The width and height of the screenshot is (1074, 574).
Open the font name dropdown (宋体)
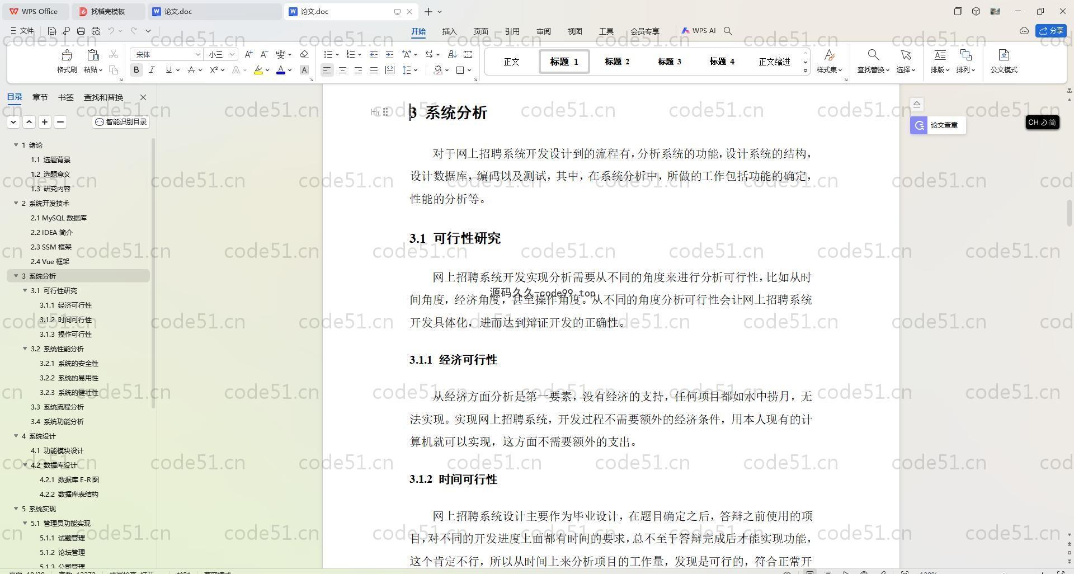pyautogui.click(x=197, y=54)
